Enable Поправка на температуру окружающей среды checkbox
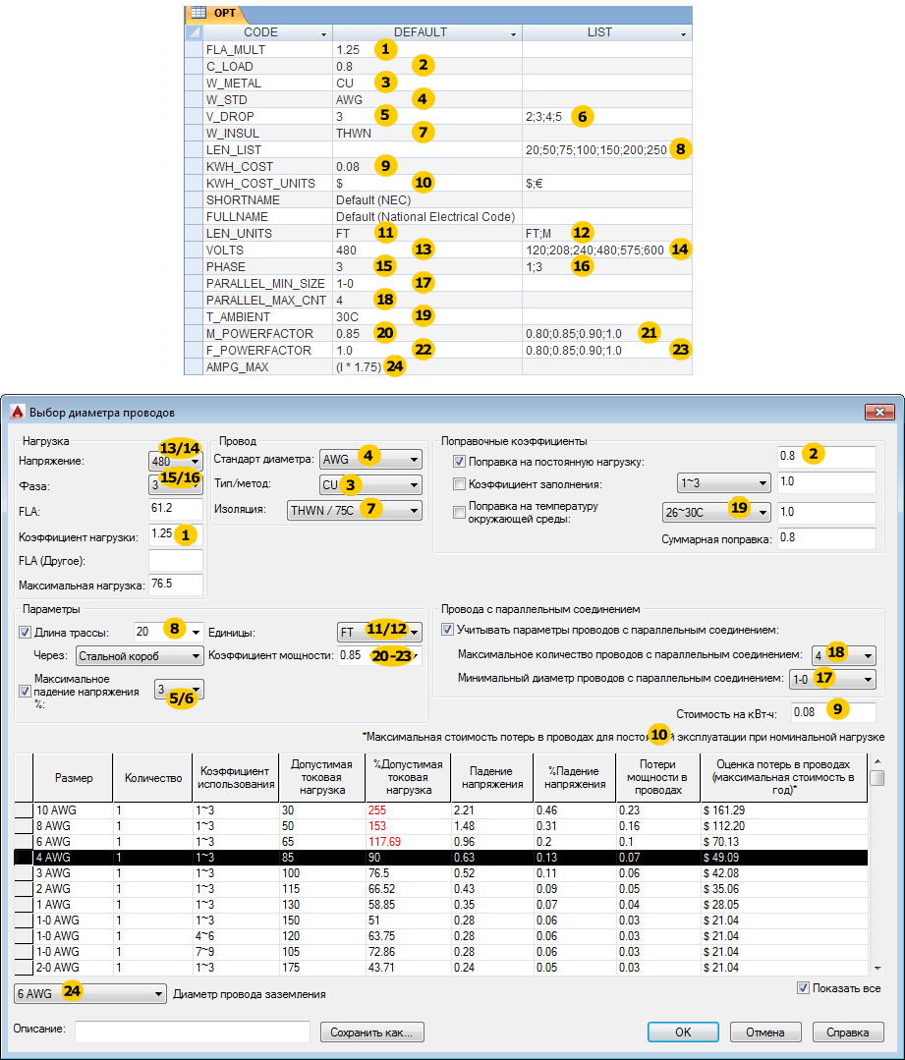The image size is (905, 1060). (x=459, y=513)
